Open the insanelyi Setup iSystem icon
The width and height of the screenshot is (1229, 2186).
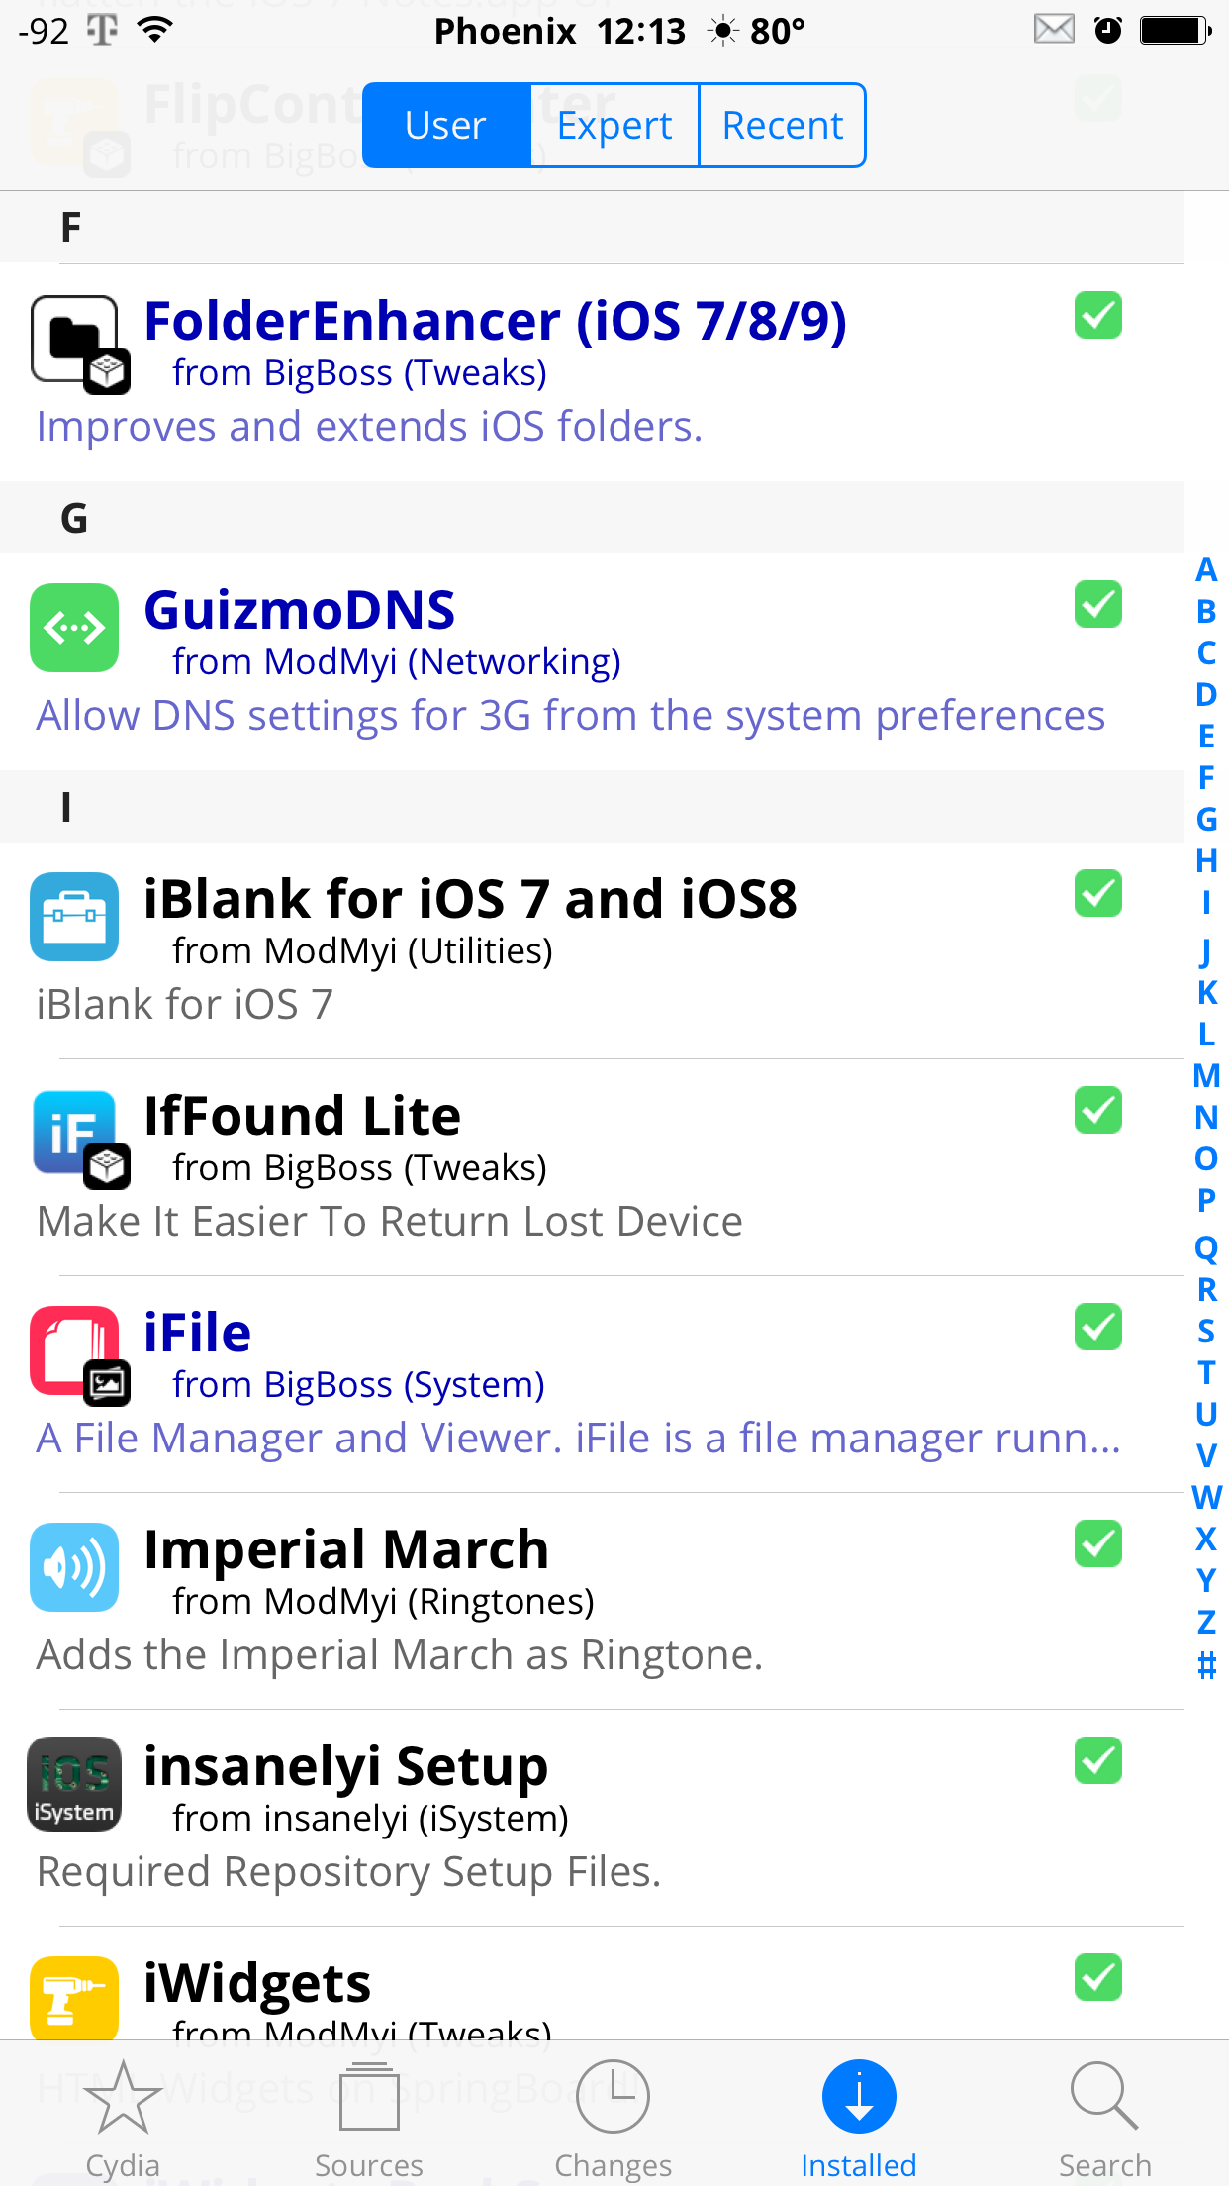pos(74,1784)
